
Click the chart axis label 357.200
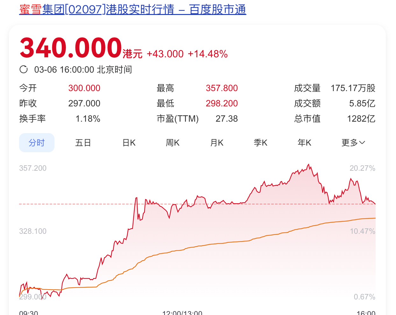[33, 168]
